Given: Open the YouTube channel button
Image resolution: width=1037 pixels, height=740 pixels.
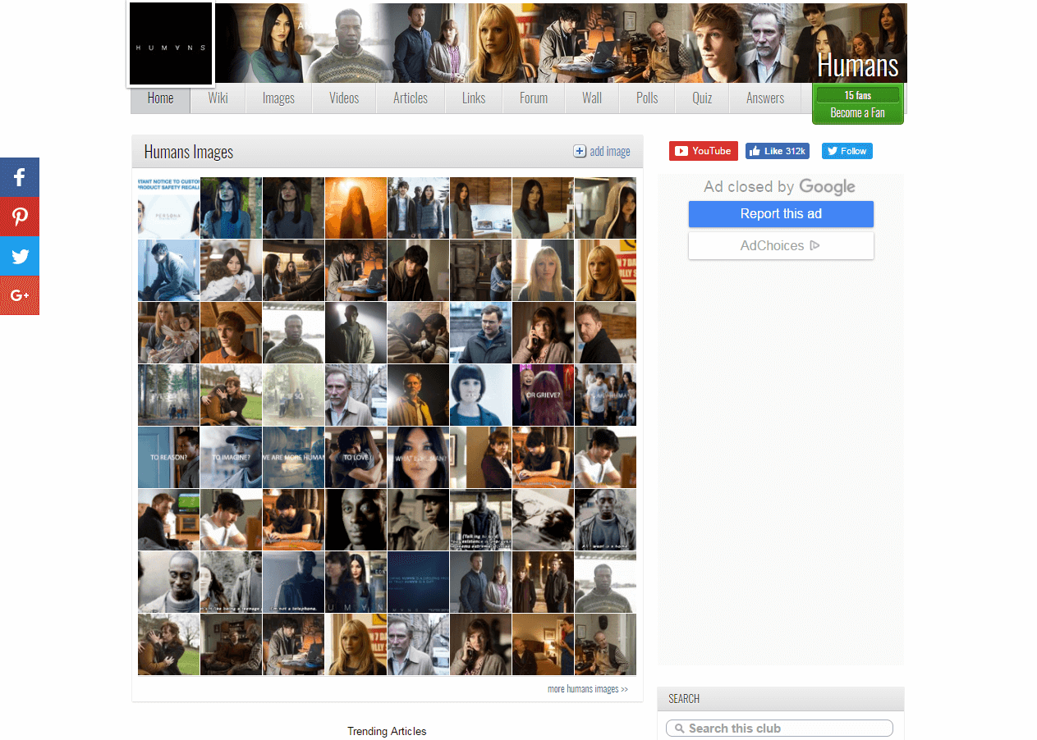Looking at the screenshot, I should click(703, 151).
